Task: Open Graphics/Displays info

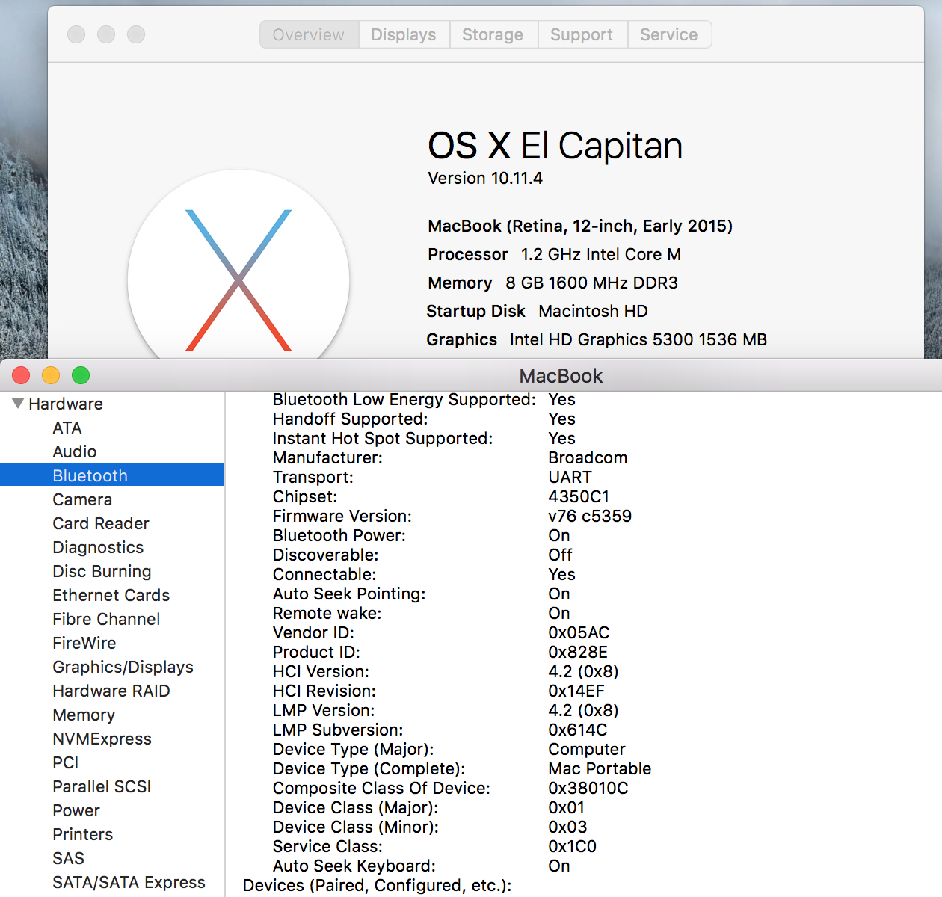Action: click(123, 667)
